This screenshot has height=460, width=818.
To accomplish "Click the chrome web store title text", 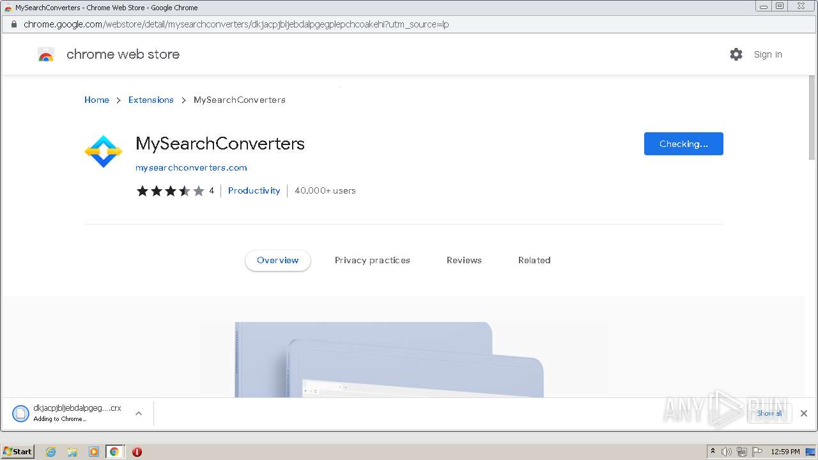I will [x=123, y=54].
